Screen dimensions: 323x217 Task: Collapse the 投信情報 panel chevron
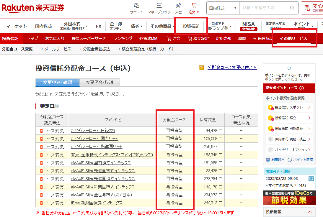pos(310,212)
